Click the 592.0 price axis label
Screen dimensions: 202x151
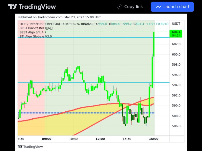coord(176,95)
